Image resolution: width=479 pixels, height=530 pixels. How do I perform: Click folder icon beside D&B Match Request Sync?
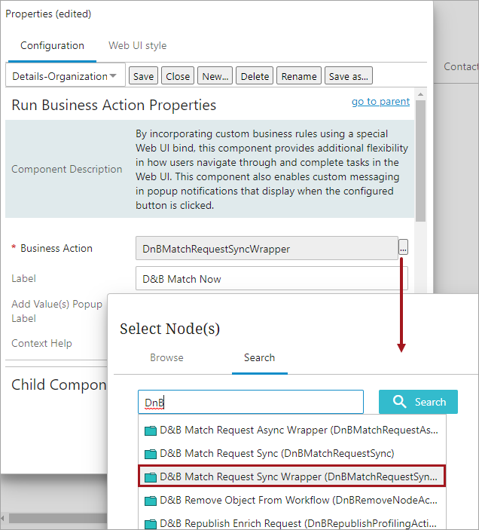tap(151, 453)
